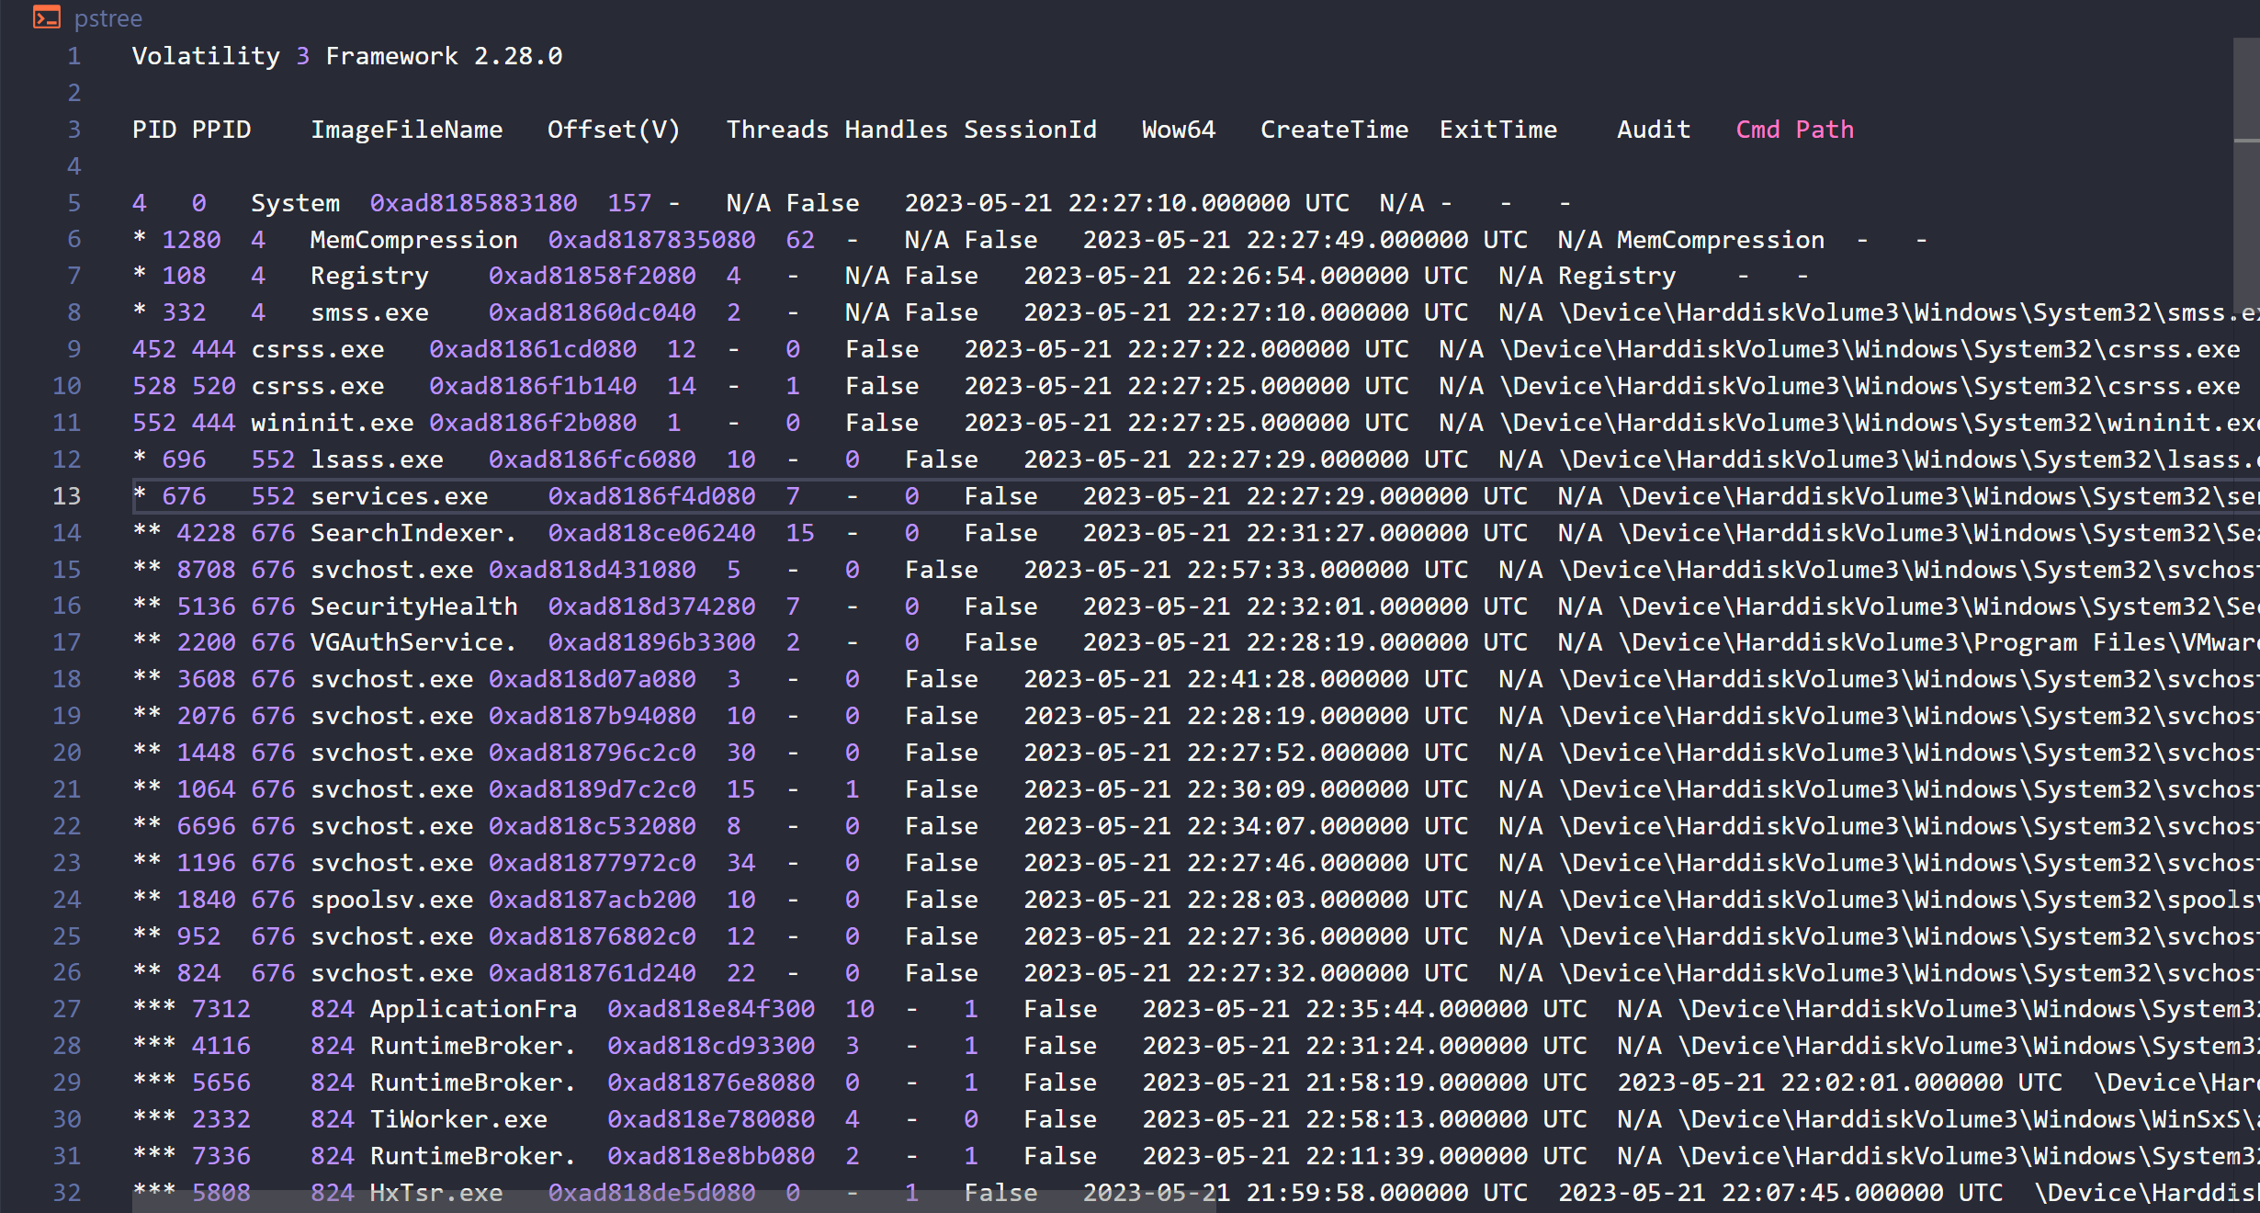Click the Cmd column header text
Viewport: 2260px width, 1213px height.
point(1757,130)
